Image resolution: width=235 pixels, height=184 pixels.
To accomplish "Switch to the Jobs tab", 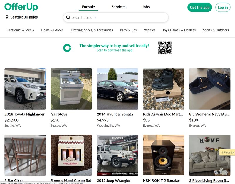I will (146, 7).
